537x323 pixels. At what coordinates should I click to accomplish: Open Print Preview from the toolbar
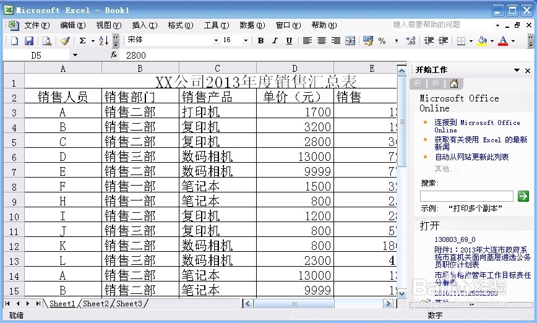click(46, 41)
